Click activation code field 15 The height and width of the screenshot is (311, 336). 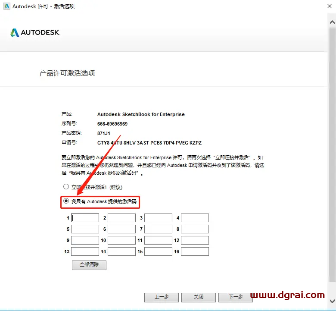[x=159, y=251]
